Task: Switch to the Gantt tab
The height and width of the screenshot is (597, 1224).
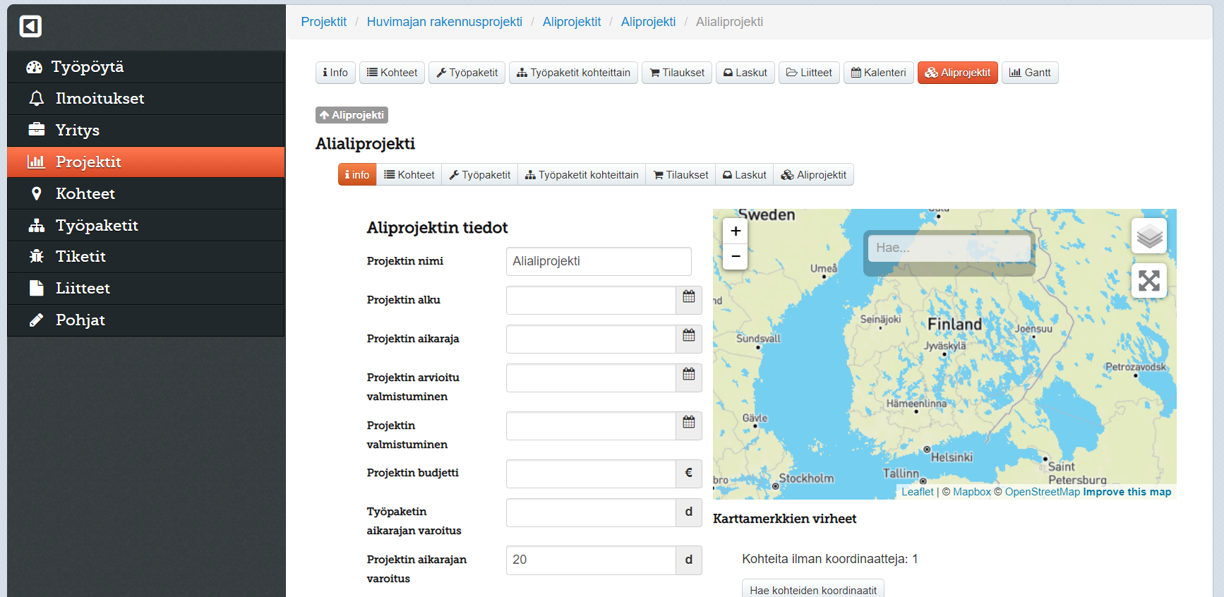Action: pos(1029,73)
